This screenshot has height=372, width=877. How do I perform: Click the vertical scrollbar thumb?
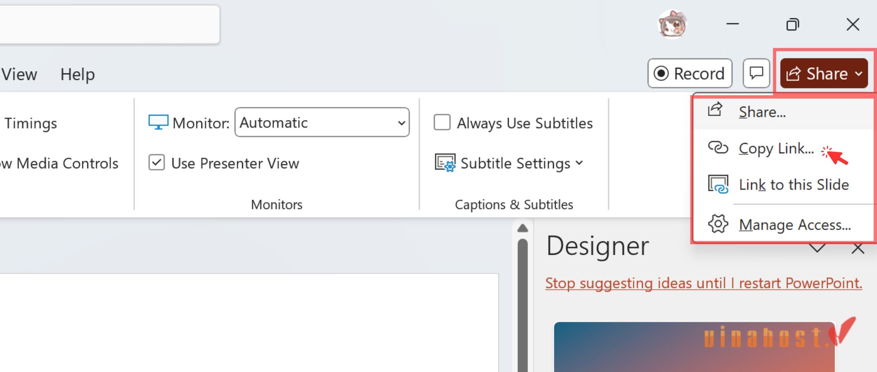523,305
